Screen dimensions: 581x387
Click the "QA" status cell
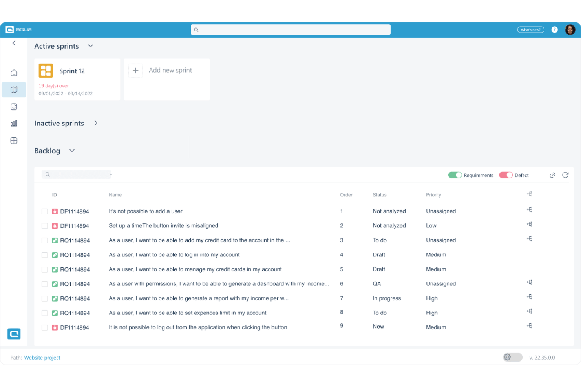377,284
